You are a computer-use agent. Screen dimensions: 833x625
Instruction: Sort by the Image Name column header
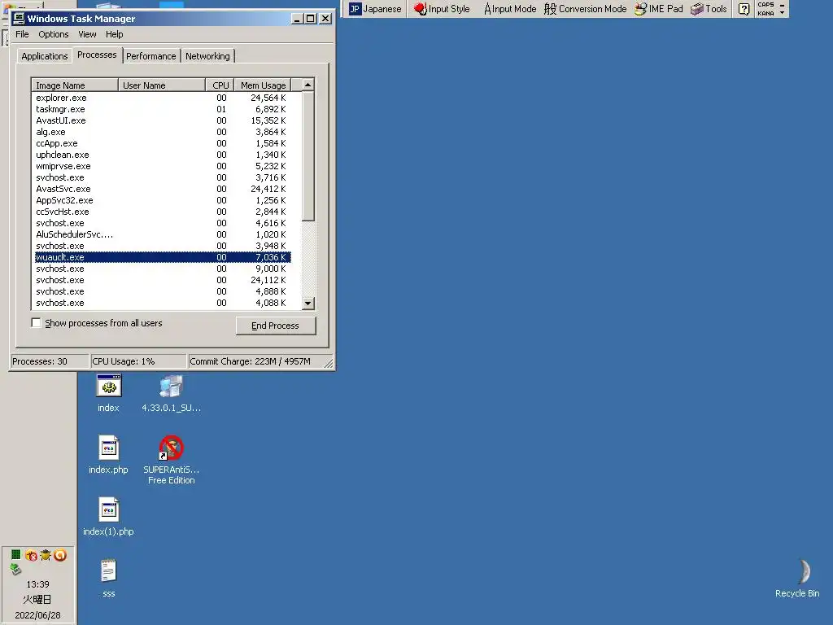[74, 85]
